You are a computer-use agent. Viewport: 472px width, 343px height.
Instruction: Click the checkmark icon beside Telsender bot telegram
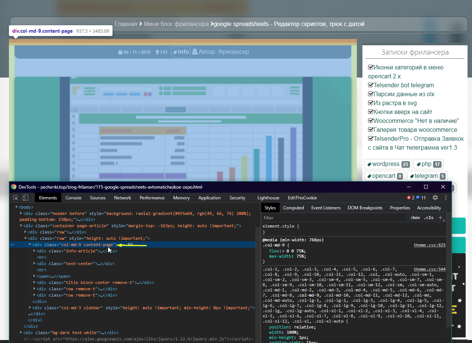[371, 85]
